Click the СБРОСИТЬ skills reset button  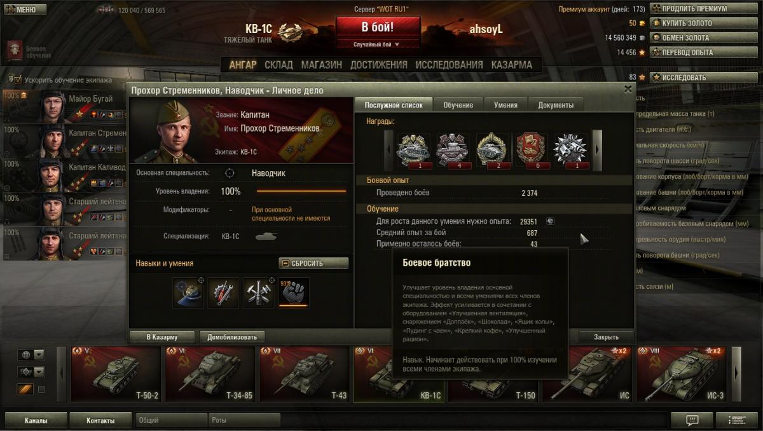point(313,263)
